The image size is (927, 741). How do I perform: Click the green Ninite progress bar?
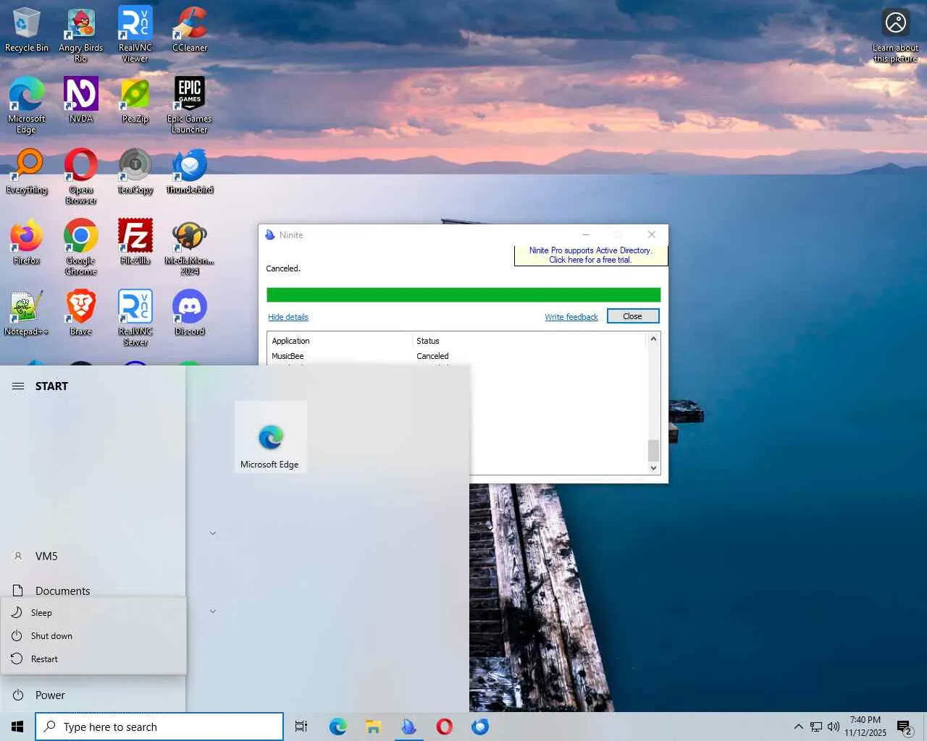coord(463,295)
